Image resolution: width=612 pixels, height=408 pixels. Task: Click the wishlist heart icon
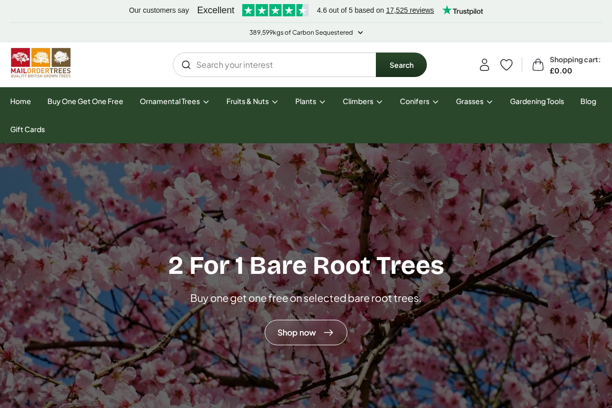[x=506, y=64]
